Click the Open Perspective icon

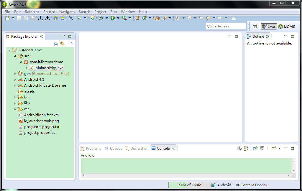(255, 26)
